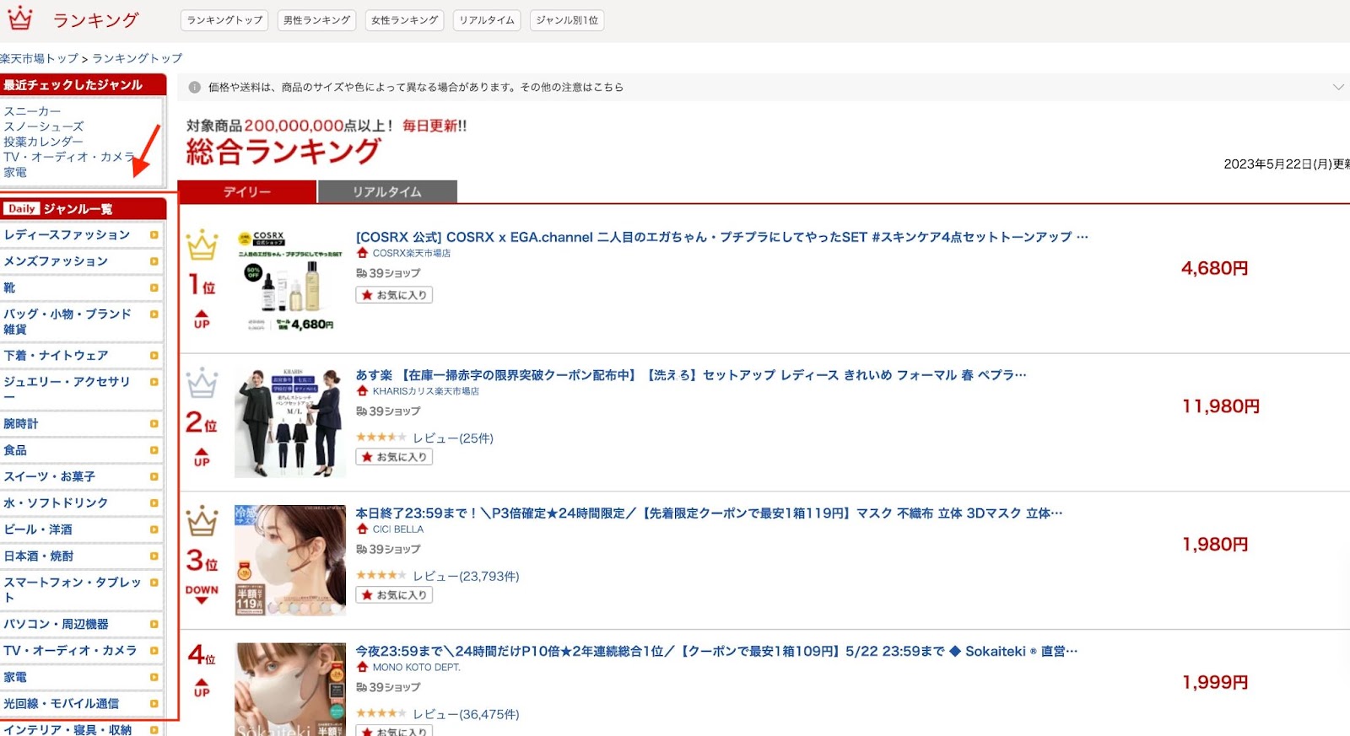1350x736 pixels.
Task: Click arrow icon next to 水・ソフトドリンク
Action: [154, 502]
